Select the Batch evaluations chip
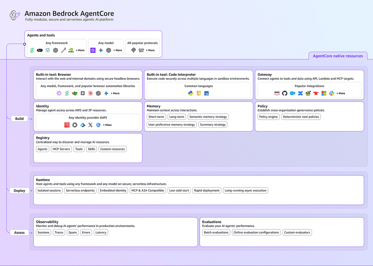Image resolution: width=373 pixels, height=266 pixels. pos(216,233)
